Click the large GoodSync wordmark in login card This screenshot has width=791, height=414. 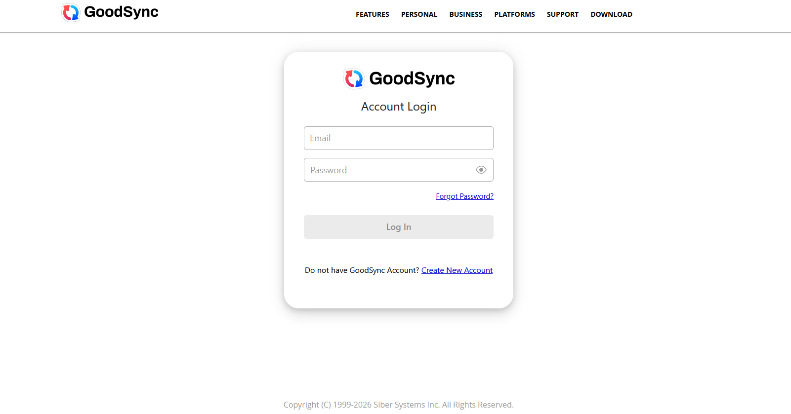coord(412,78)
